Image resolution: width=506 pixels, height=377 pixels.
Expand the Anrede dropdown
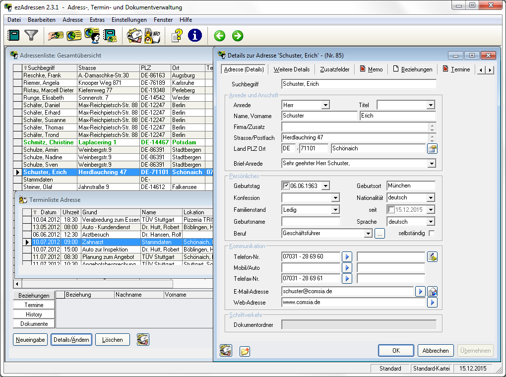pyautogui.click(x=325, y=105)
